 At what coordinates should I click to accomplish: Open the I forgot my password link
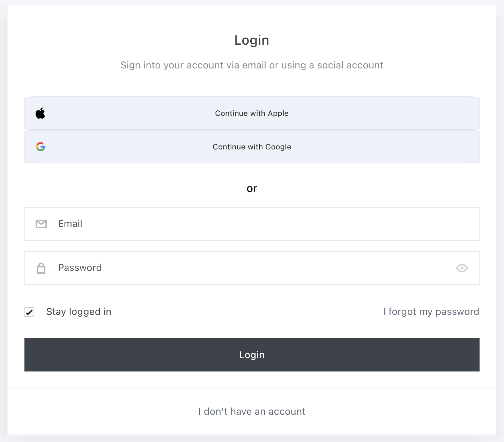click(x=431, y=311)
